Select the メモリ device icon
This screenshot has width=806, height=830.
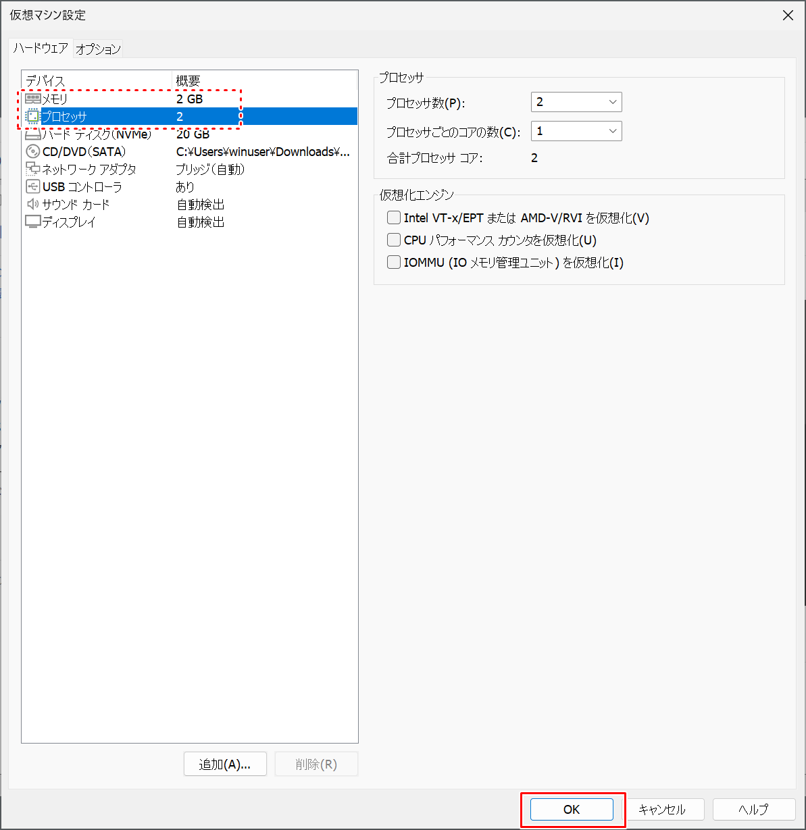point(32,98)
